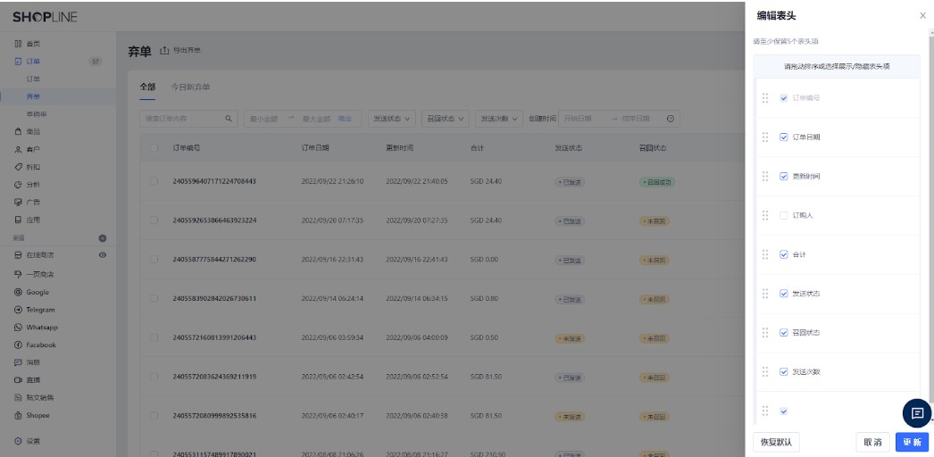
Task: Click the blue 更新 button
Action: pos(911,442)
